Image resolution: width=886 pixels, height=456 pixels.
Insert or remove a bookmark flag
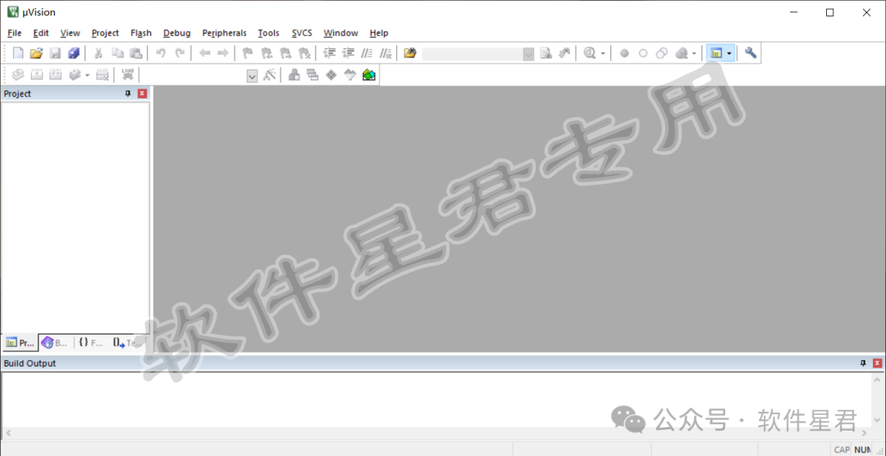pyautogui.click(x=248, y=53)
